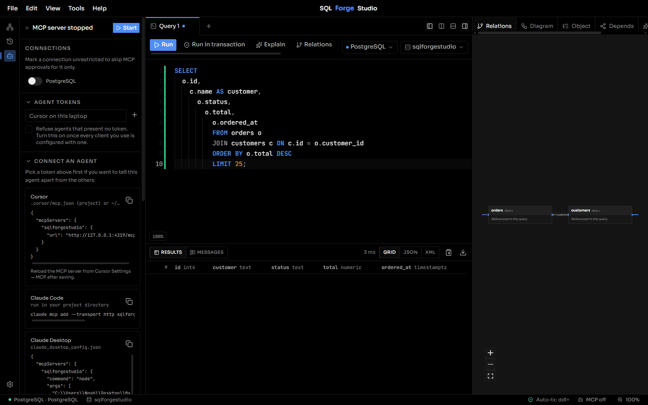The height and width of the screenshot is (405, 648).
Task: Open the View menu
Action: tap(53, 8)
